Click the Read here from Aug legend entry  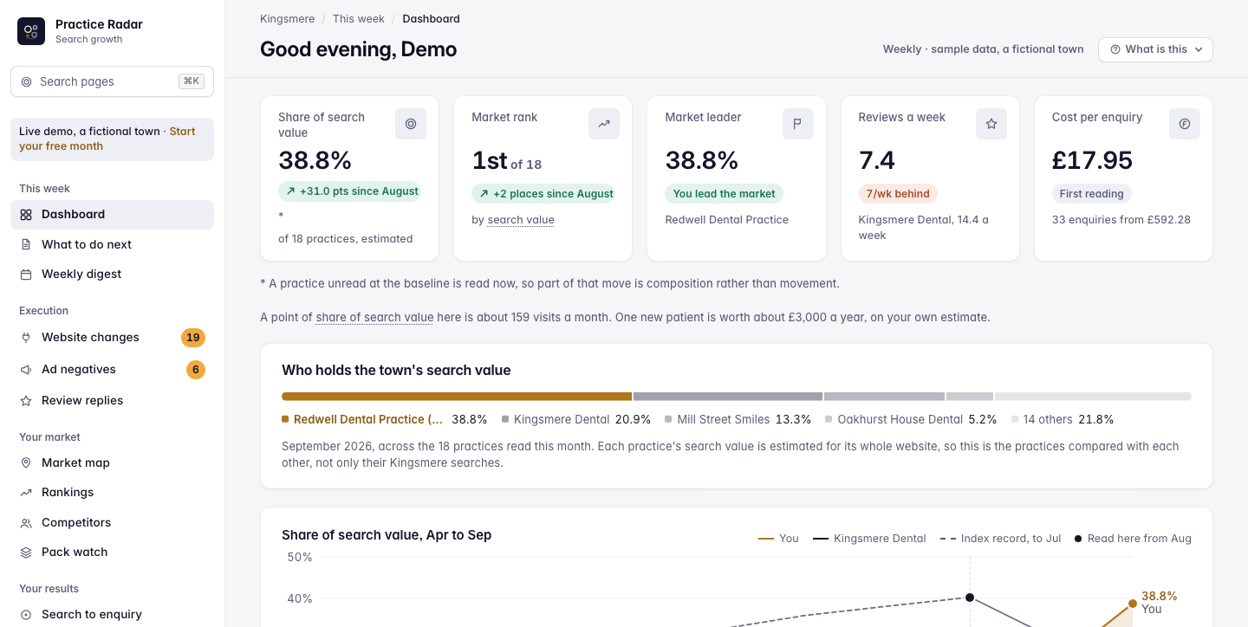(x=1133, y=539)
